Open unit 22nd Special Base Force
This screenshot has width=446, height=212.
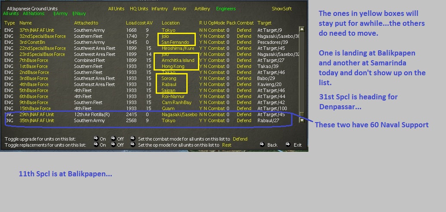tap(42, 48)
